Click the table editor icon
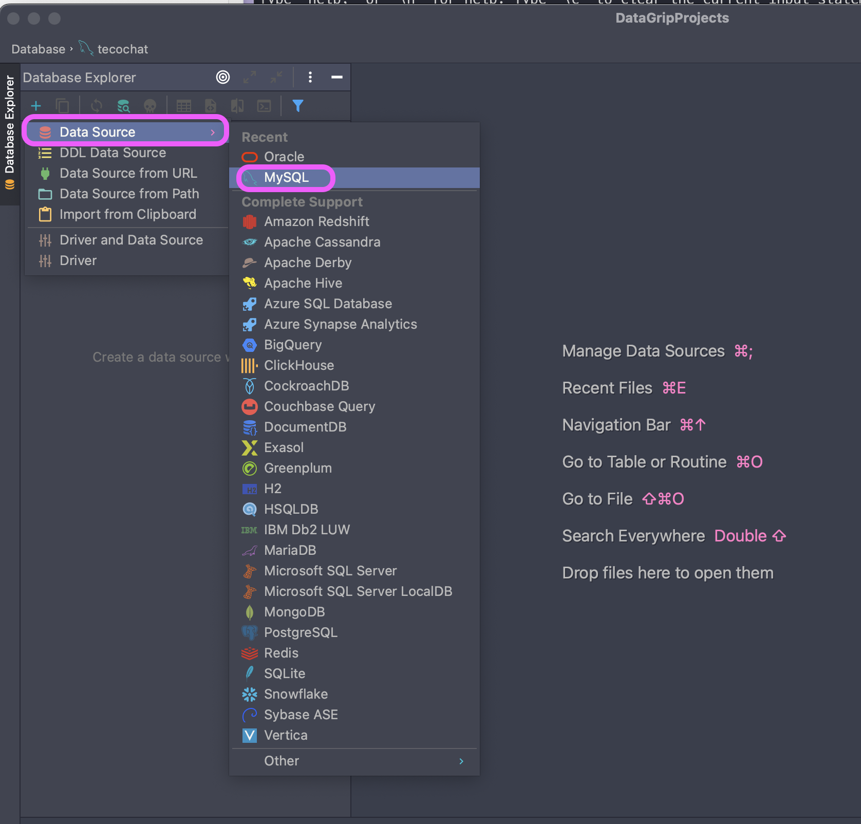 [184, 106]
